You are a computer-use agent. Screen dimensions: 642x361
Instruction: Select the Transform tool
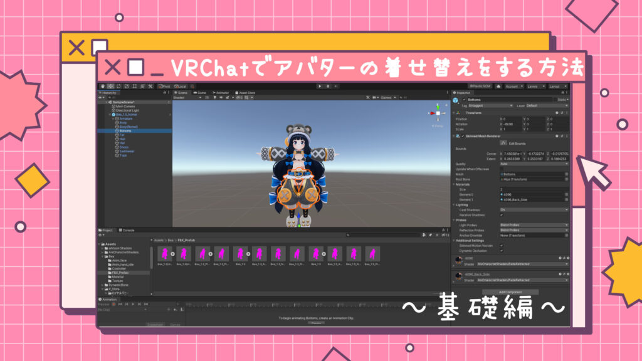(x=142, y=86)
